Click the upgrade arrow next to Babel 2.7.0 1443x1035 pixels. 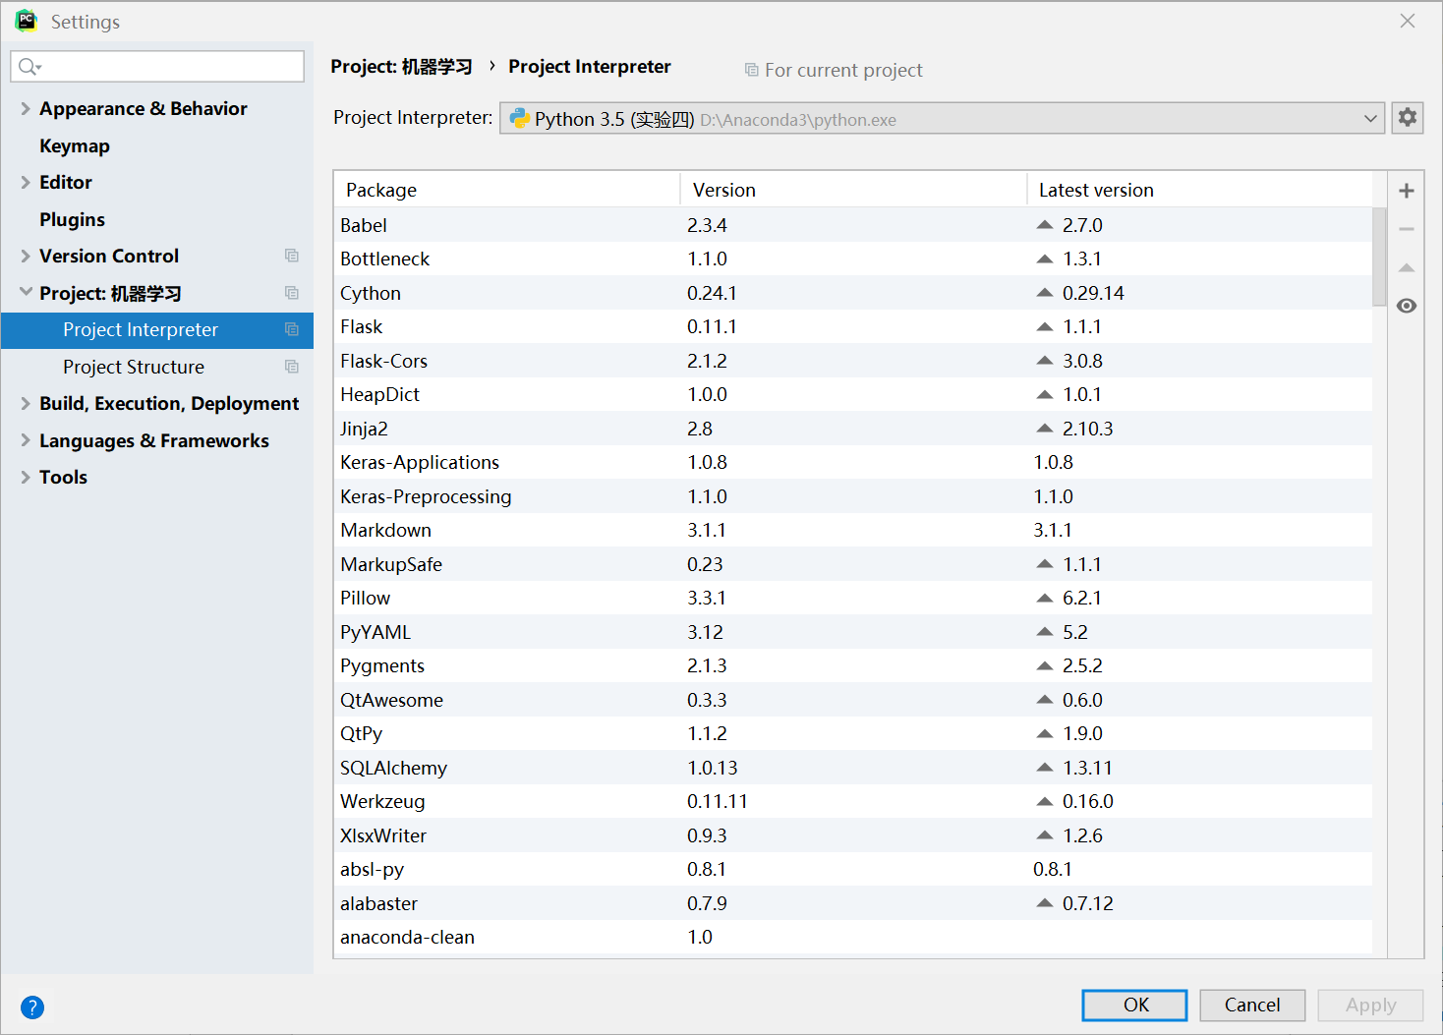[x=1045, y=225]
